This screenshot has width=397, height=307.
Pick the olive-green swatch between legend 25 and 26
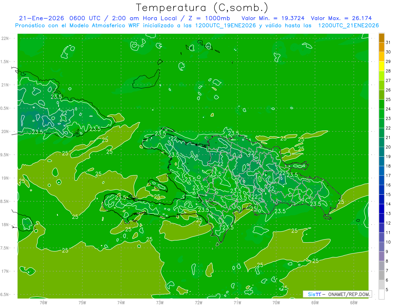(381, 95)
